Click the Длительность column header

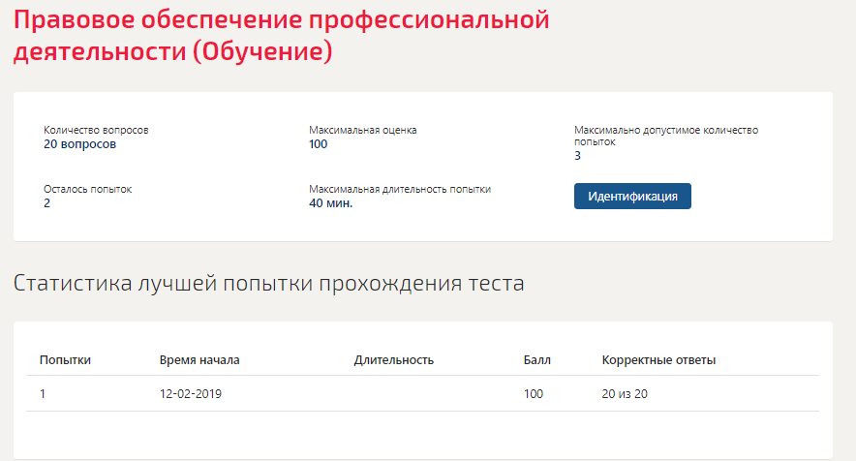pos(393,360)
